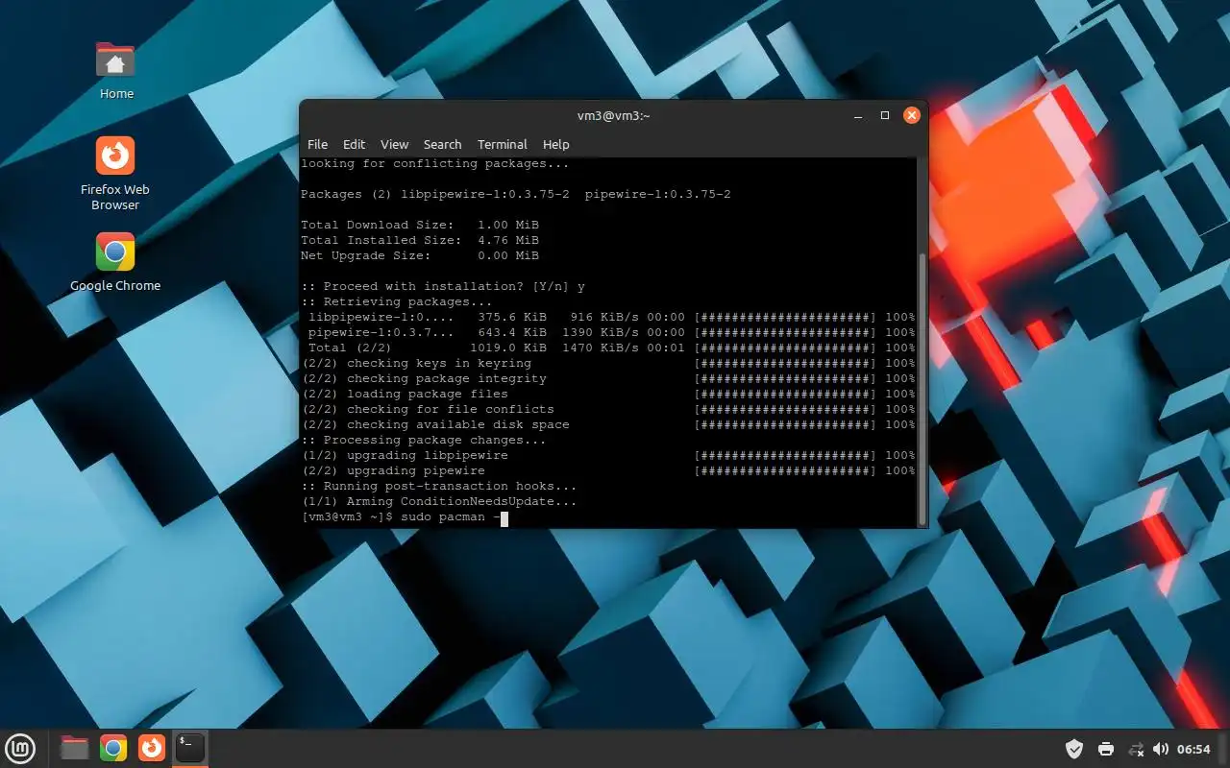Click the 'checking for file conflicts' line
Image resolution: width=1230 pixels, height=768 pixels.
pyautogui.click(x=608, y=410)
